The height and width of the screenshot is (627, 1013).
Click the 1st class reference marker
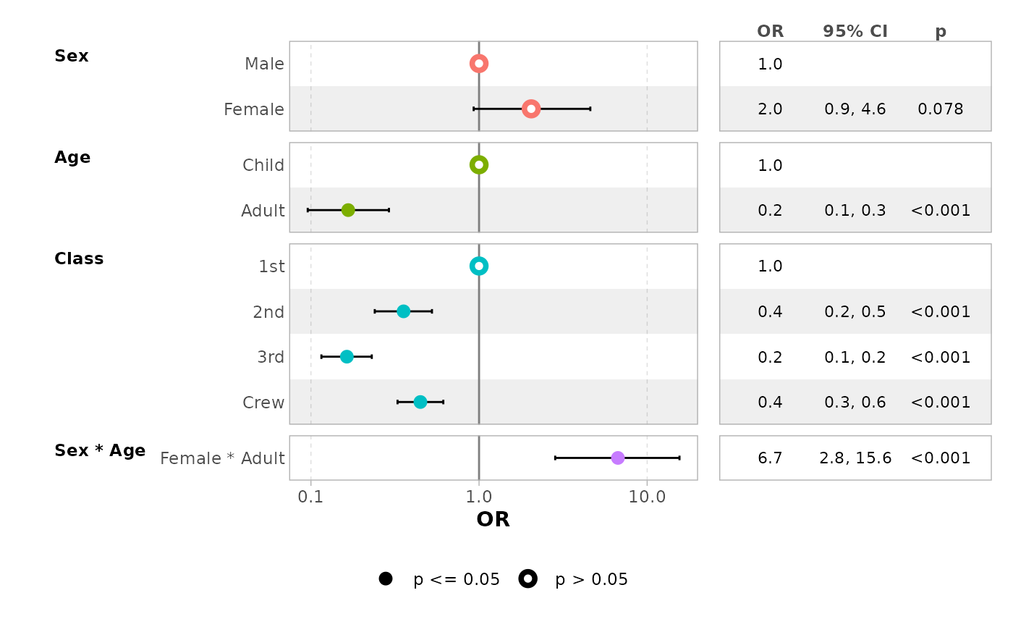click(479, 266)
